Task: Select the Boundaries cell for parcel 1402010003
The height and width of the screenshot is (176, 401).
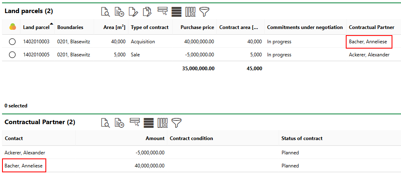Action: pyautogui.click(x=74, y=42)
